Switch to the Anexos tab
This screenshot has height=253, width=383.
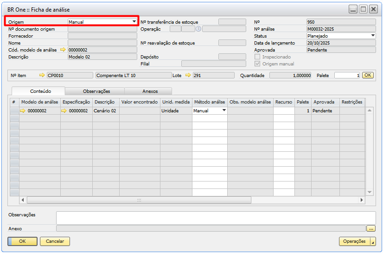click(150, 91)
